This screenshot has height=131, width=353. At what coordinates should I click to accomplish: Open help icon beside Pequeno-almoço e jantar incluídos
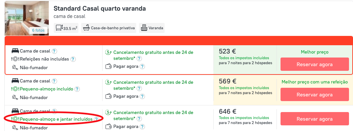(x=97, y=119)
